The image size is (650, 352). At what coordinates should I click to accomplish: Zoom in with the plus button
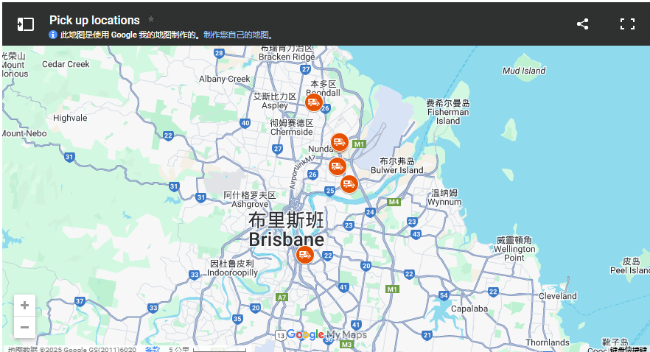(x=24, y=306)
